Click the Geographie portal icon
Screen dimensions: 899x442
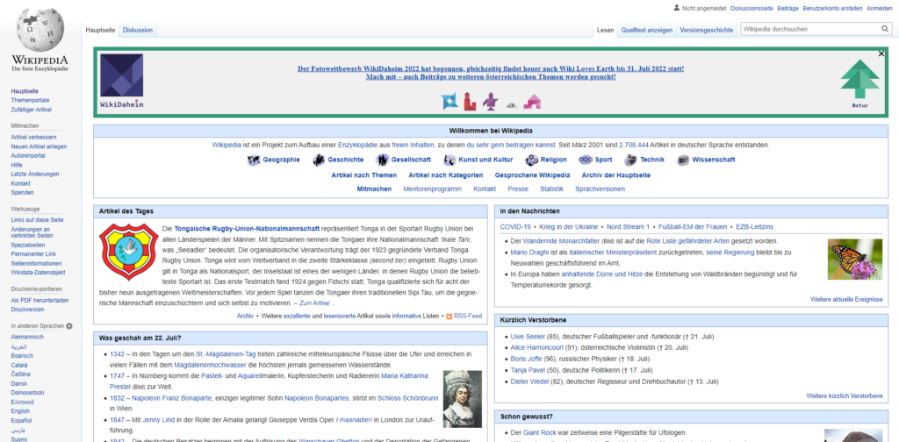coord(254,160)
